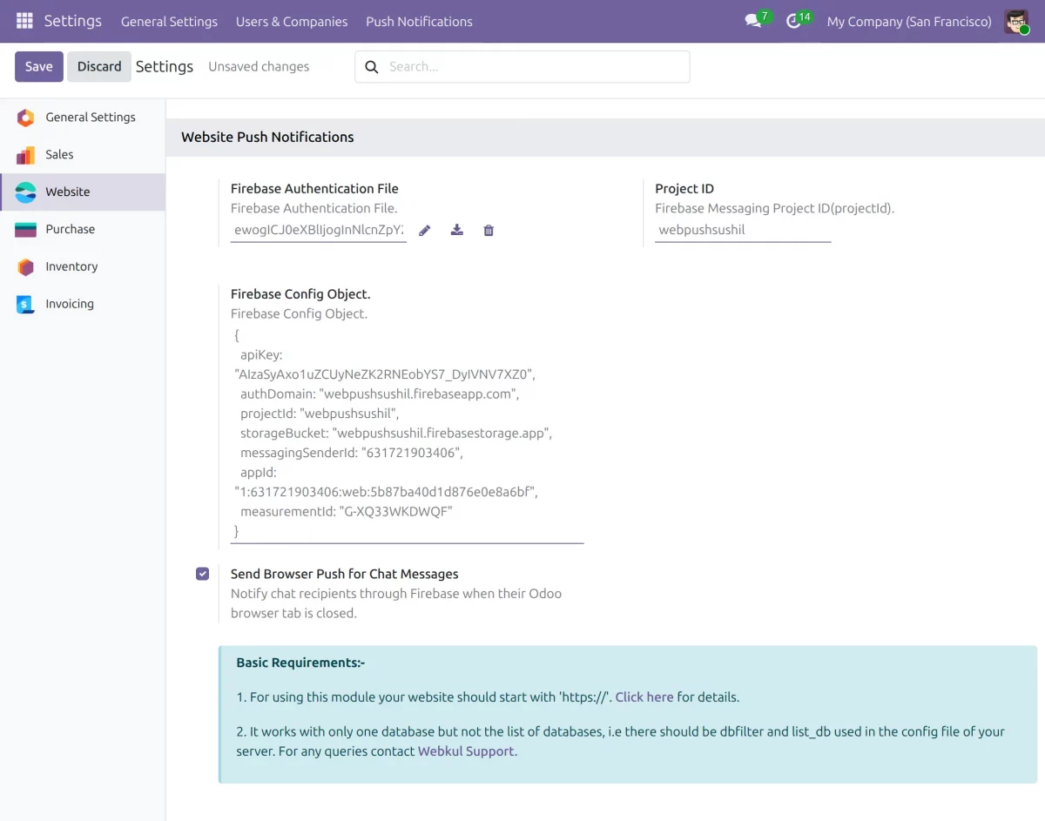Image resolution: width=1045 pixels, height=821 pixels.
Task: Click the General Settings sidebar icon
Action: [x=25, y=118]
